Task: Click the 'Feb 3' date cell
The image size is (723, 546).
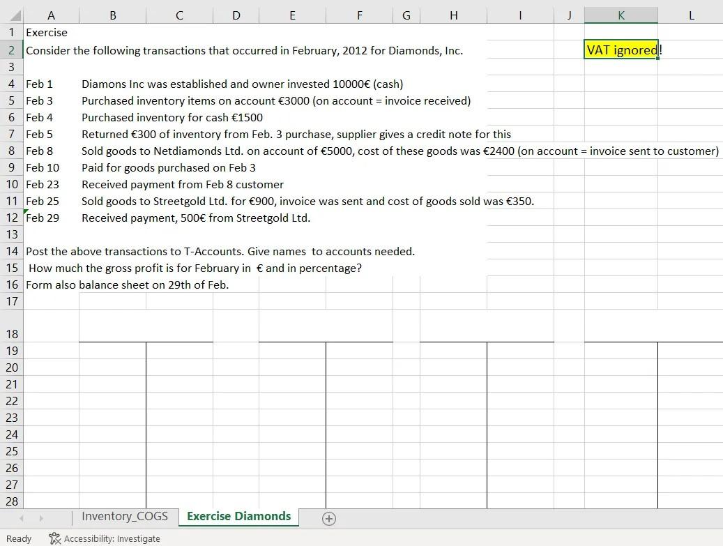Action: coord(51,100)
